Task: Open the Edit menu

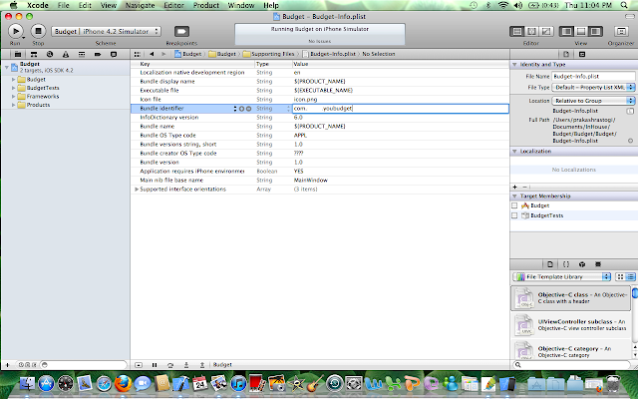Action: click(85, 5)
